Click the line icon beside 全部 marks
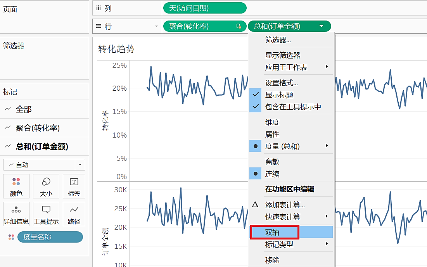 click(x=8, y=109)
